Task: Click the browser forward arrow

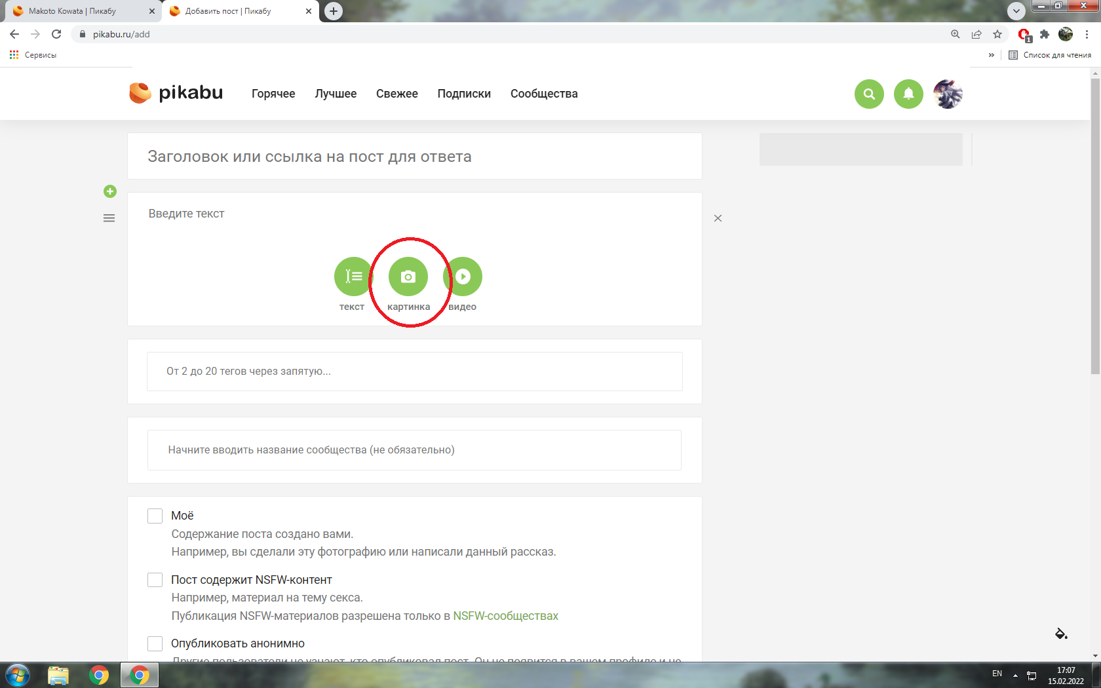Action: [x=35, y=34]
